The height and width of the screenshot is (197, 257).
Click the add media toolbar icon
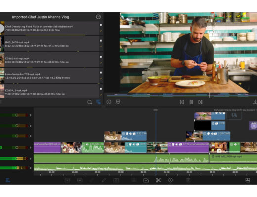pyautogui.click(x=116, y=180)
